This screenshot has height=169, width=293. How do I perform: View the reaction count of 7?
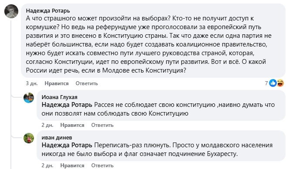tap(266, 83)
